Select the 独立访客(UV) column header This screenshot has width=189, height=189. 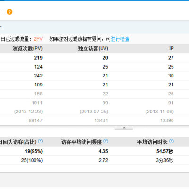(x=93, y=48)
